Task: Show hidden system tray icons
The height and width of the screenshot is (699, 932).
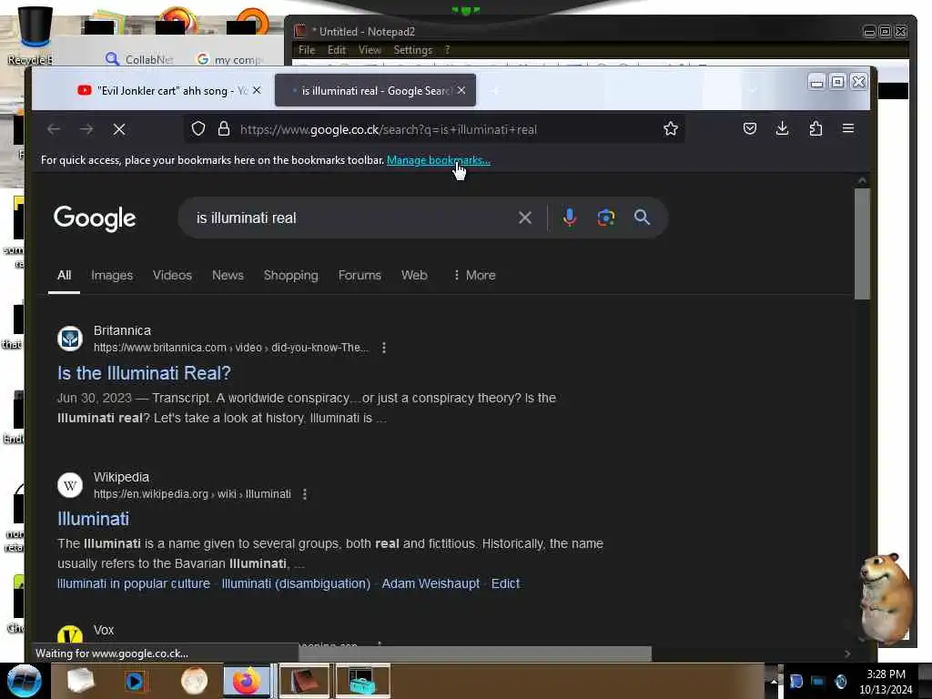Action: (x=774, y=681)
